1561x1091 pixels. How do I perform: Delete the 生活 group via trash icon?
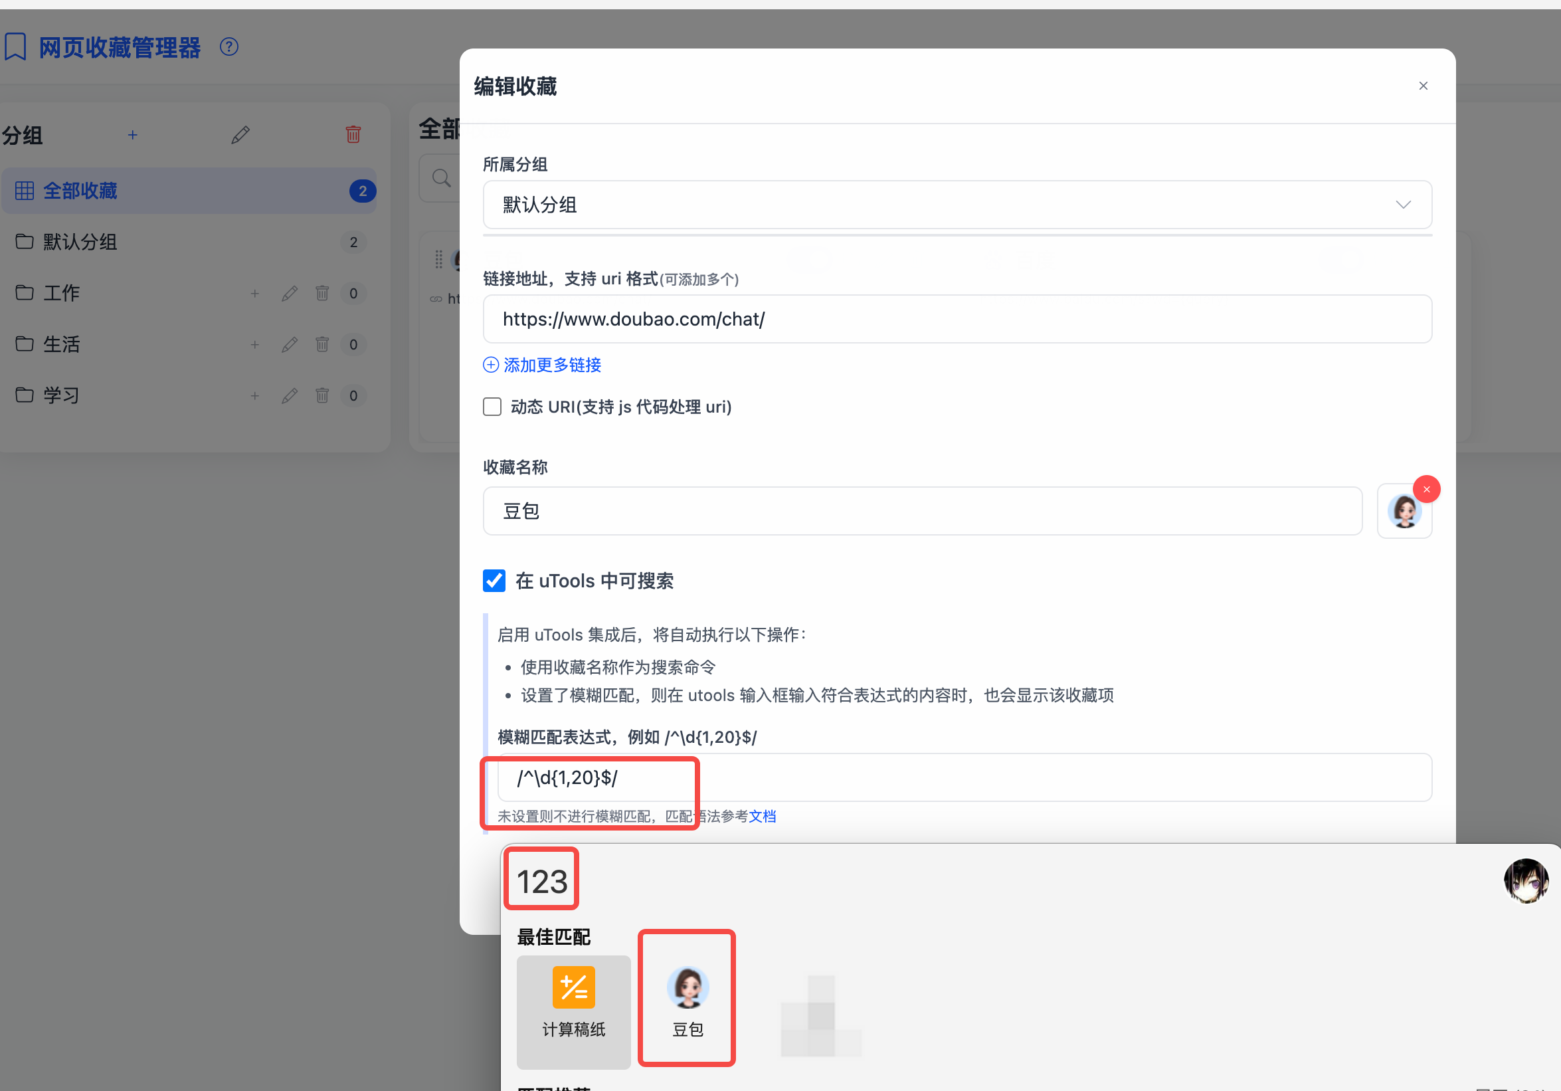click(322, 344)
